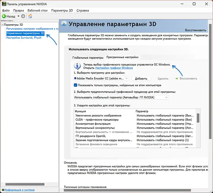The image size is (213, 193).
Task: Select Заранее подготовленные кадры row
Action: pos(135,140)
